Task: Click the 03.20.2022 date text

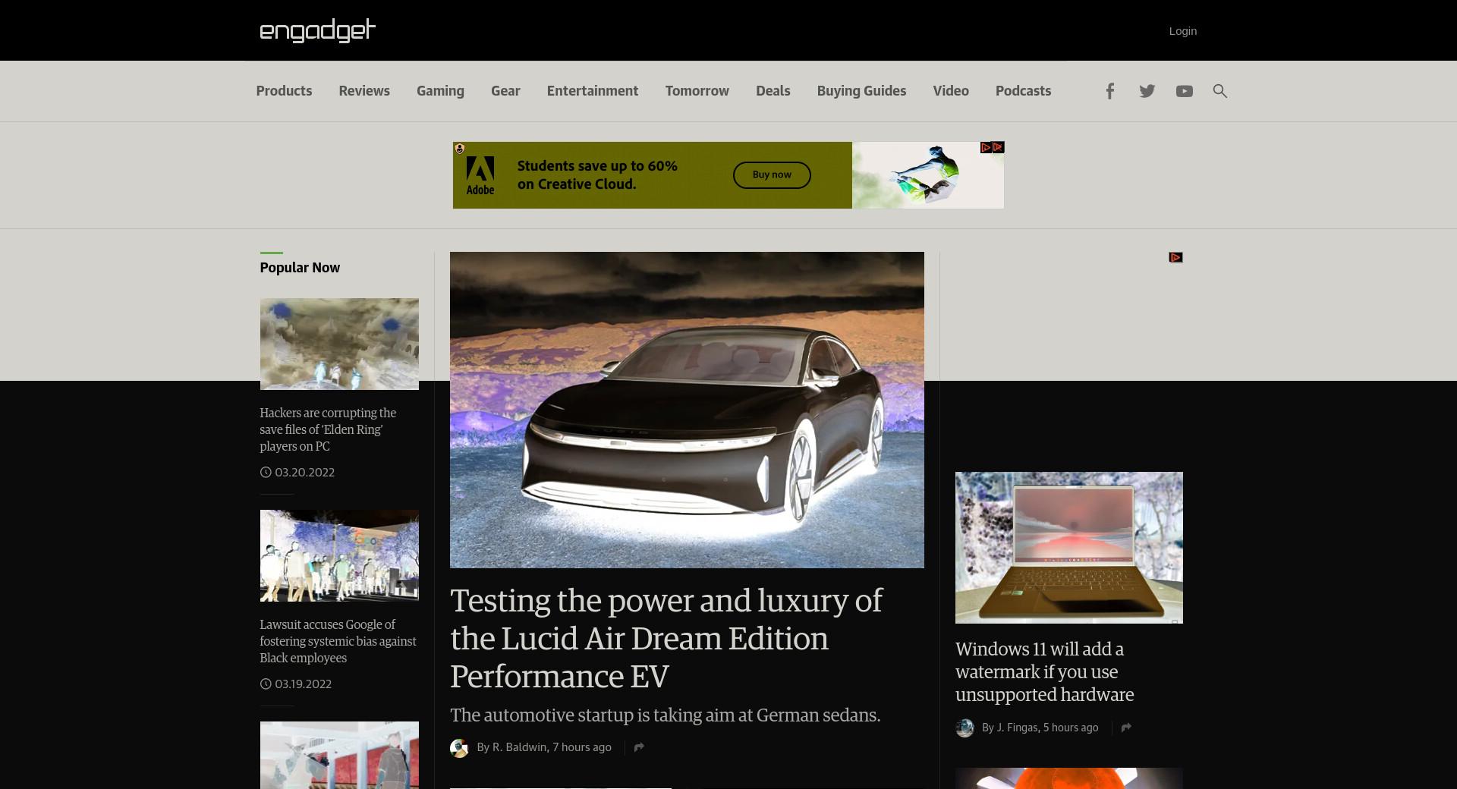Action: 304,472
